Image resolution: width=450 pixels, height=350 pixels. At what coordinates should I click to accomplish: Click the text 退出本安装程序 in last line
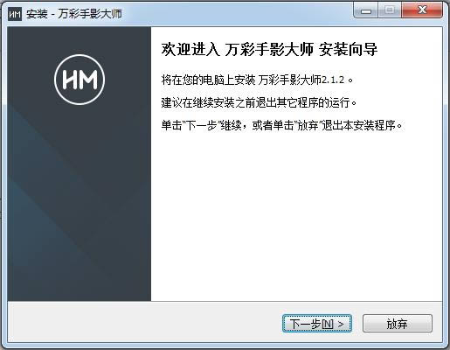coord(359,126)
